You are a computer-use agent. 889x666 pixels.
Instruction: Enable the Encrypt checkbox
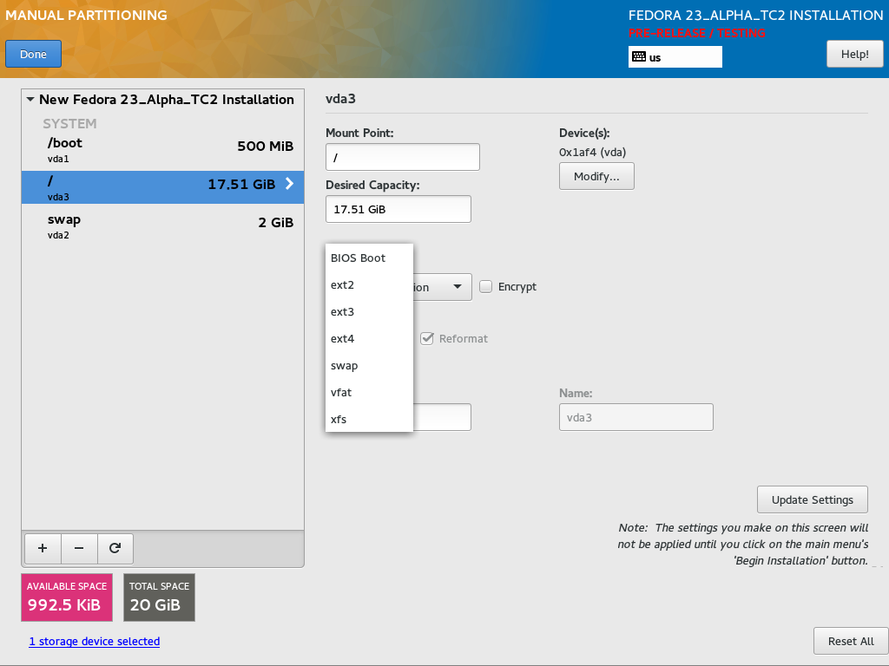486,286
